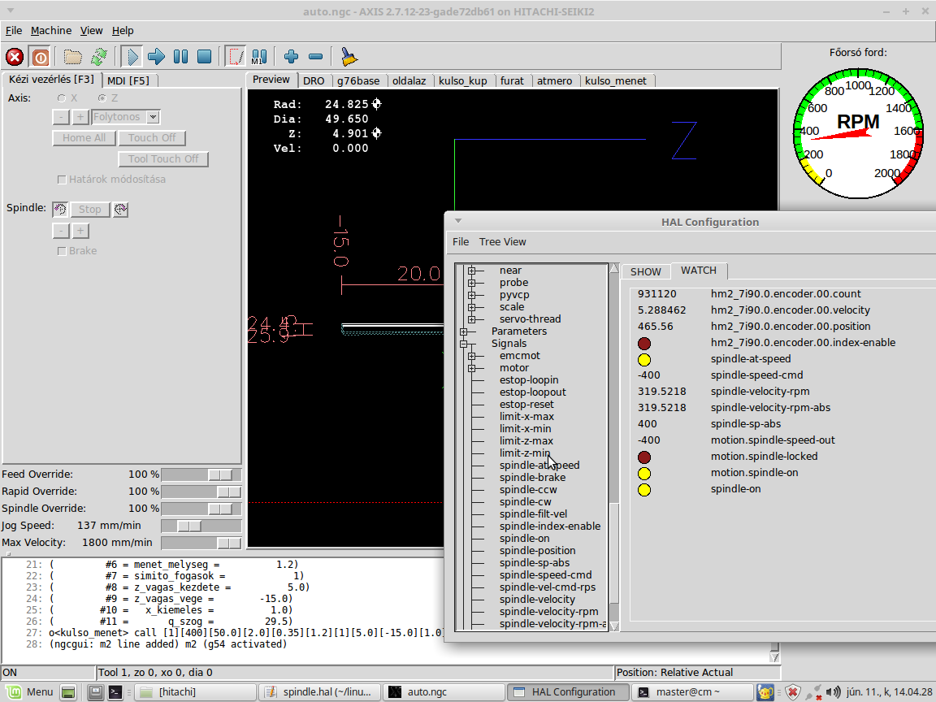Open the Help menu
This screenshot has width=936, height=702.
123,30
